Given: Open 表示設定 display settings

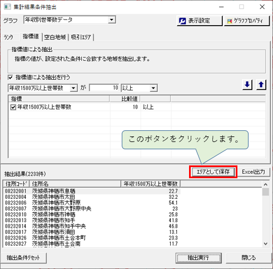Looking at the screenshot, I should [x=200, y=21].
